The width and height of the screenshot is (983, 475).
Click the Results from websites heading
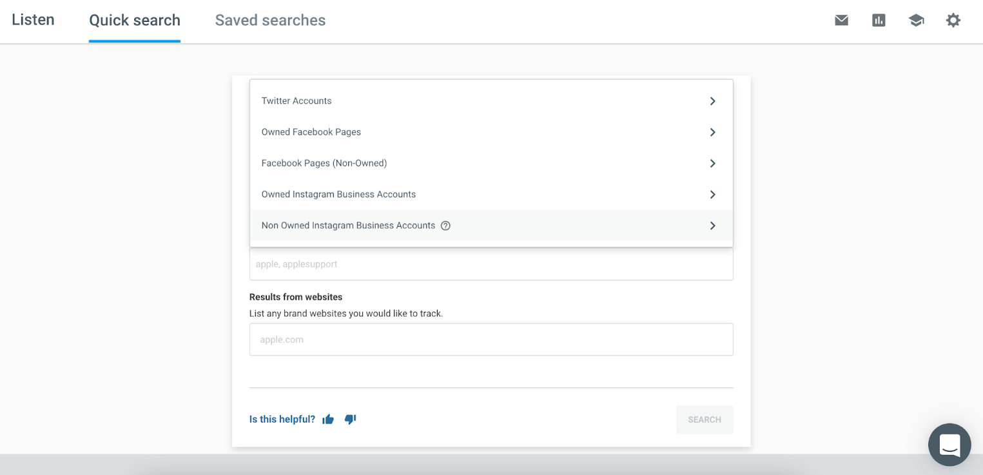tap(296, 297)
